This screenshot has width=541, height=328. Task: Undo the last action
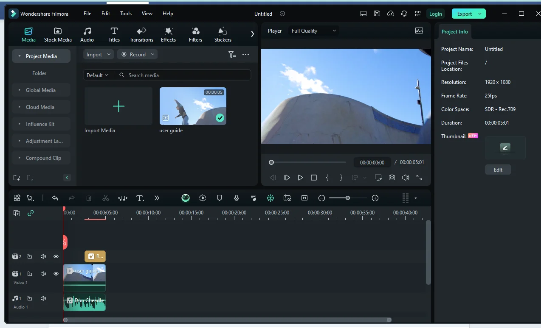tap(55, 198)
